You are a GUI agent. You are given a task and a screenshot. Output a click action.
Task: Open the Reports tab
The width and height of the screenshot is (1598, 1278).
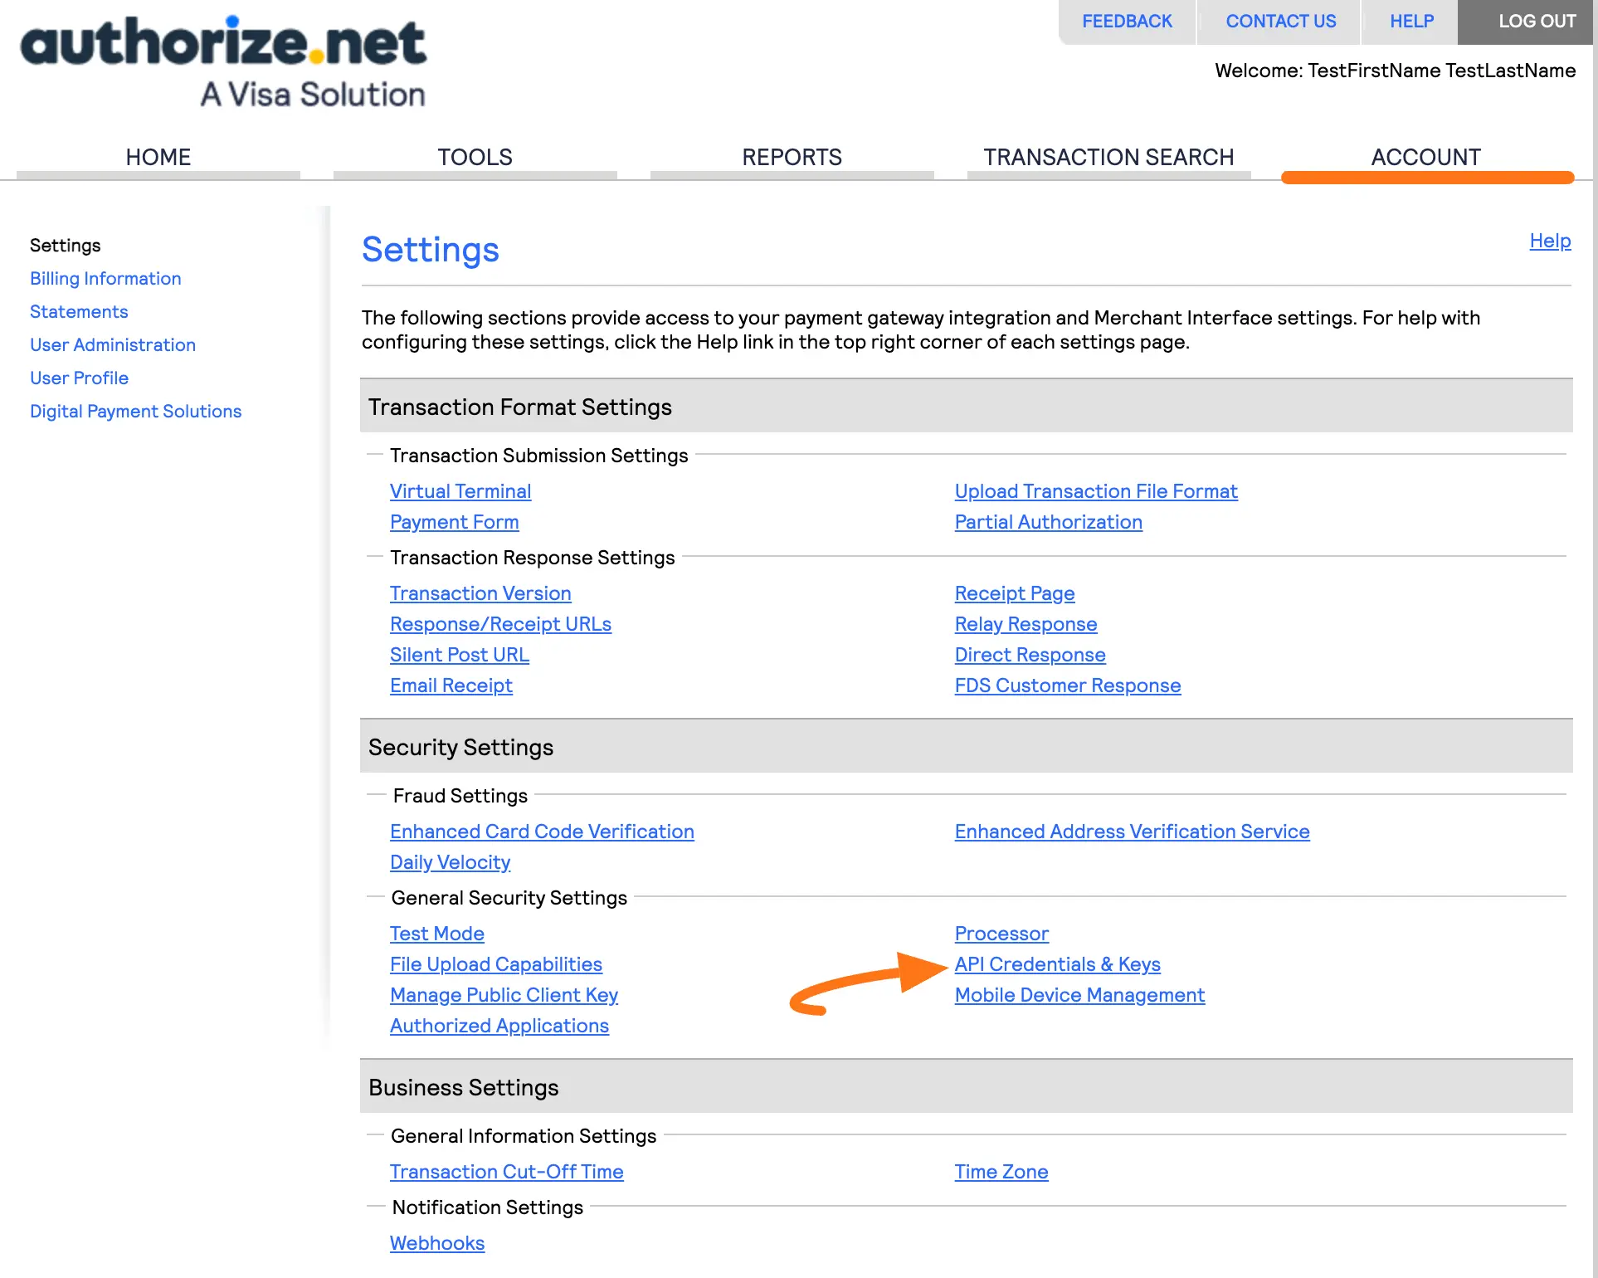coord(792,157)
